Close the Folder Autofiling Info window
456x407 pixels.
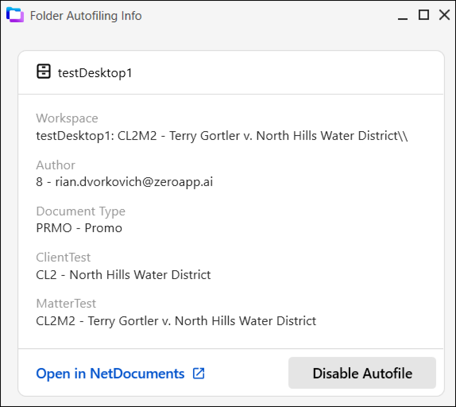[444, 15]
